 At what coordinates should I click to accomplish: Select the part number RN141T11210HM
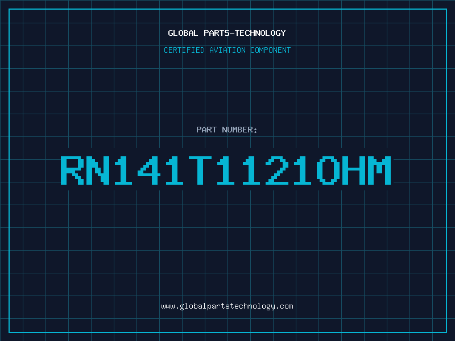[x=226, y=170]
